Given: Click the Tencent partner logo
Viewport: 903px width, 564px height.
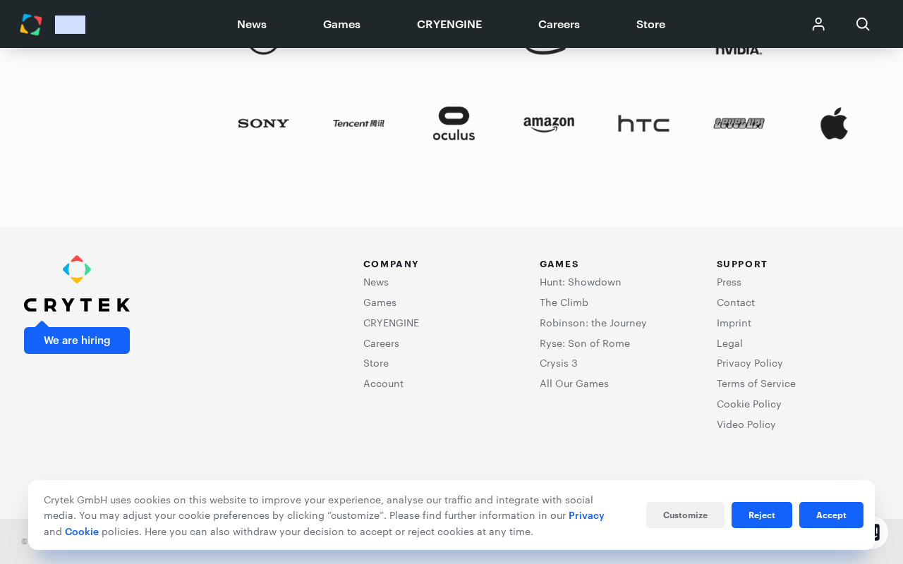Looking at the screenshot, I should [358, 123].
